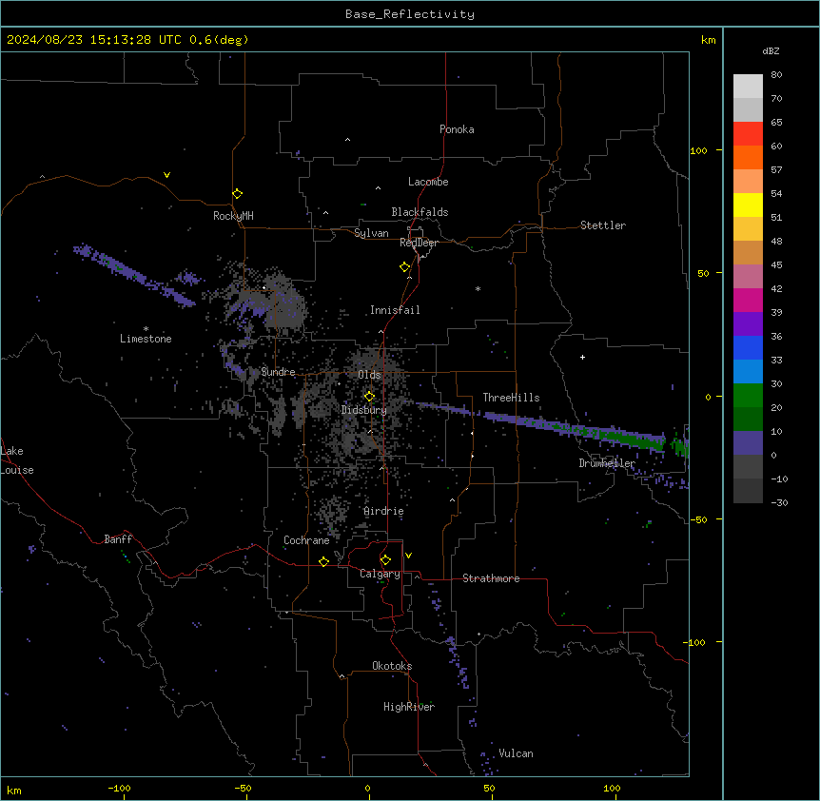The width and height of the screenshot is (820, 801).
Task: Click the Stettler city label
Action: pos(602,225)
